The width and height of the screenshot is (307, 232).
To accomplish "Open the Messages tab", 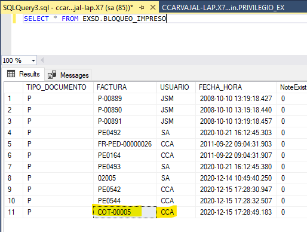I will point(68,75).
